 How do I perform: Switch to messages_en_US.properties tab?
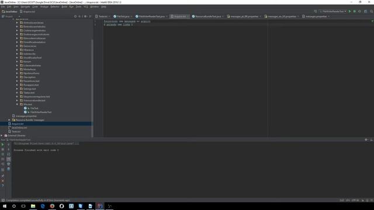[x=282, y=16]
